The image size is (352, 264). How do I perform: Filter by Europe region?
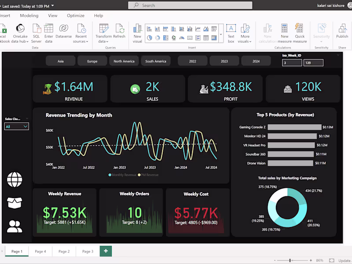point(92,61)
